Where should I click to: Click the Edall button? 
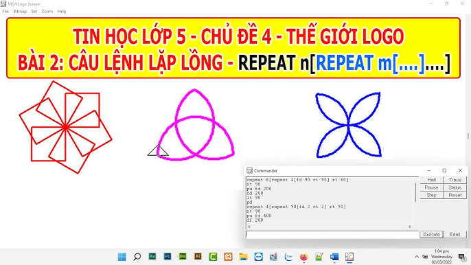coord(455,234)
